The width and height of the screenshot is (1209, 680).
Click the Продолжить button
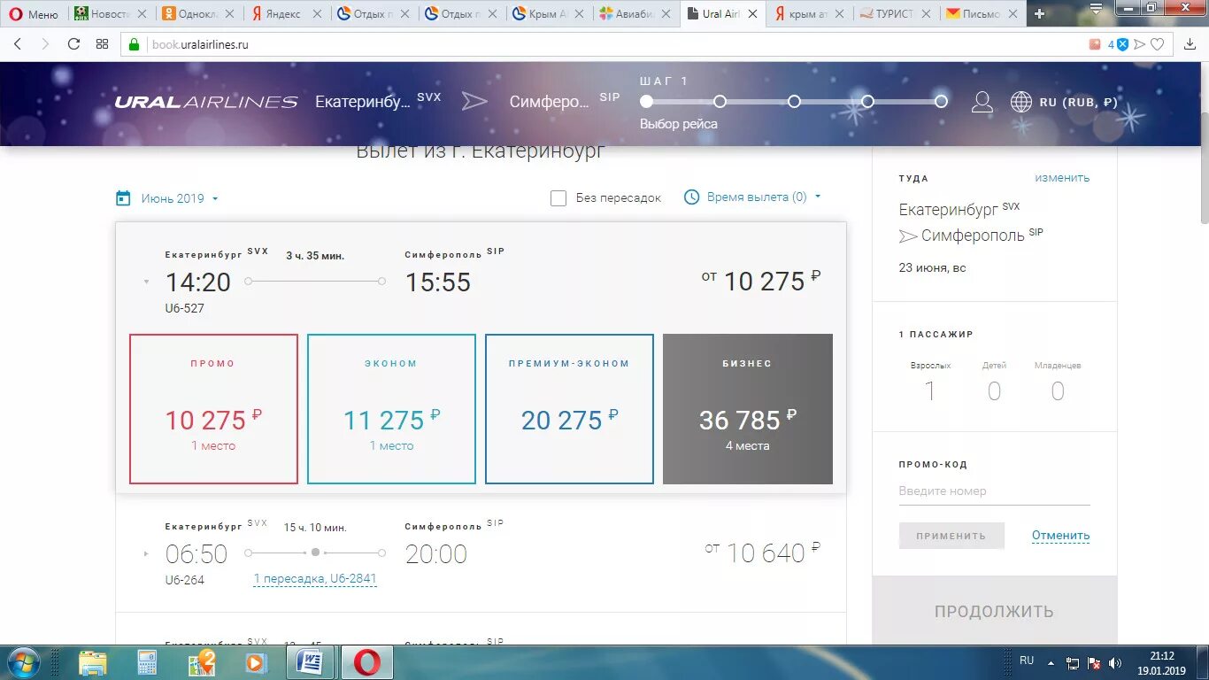995,611
